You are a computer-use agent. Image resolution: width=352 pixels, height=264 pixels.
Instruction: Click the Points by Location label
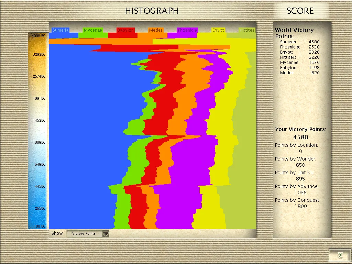click(x=296, y=145)
